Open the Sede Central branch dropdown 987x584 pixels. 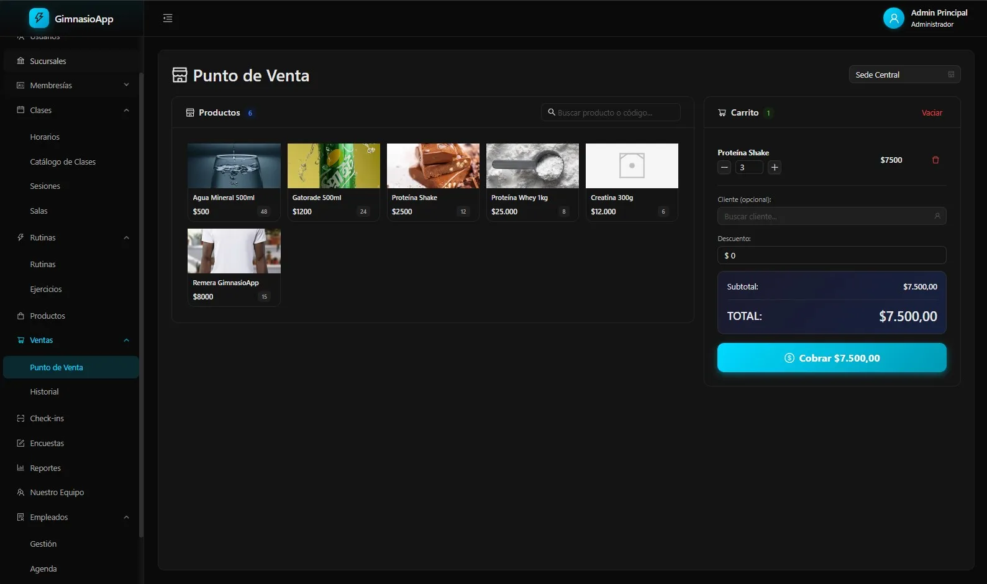904,75
